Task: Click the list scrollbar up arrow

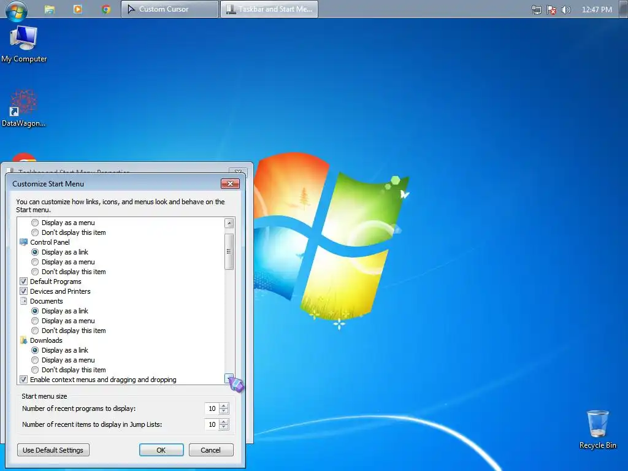Action: pos(229,223)
